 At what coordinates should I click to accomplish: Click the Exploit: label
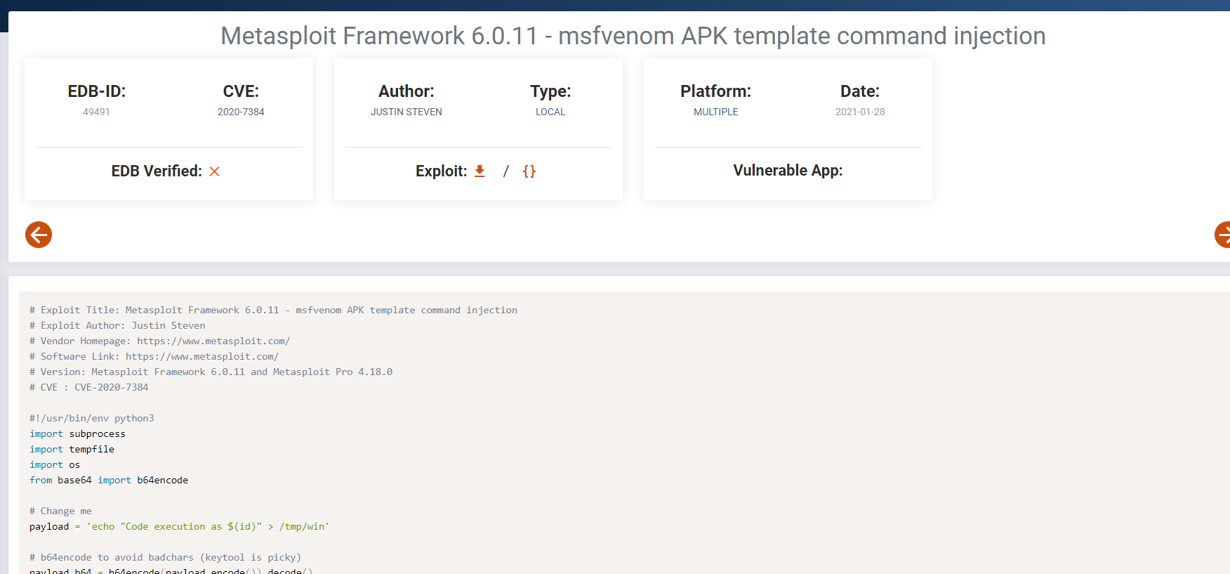coord(441,171)
